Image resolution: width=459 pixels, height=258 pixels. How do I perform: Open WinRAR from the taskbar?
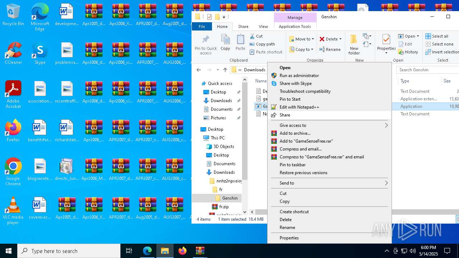coord(200,251)
